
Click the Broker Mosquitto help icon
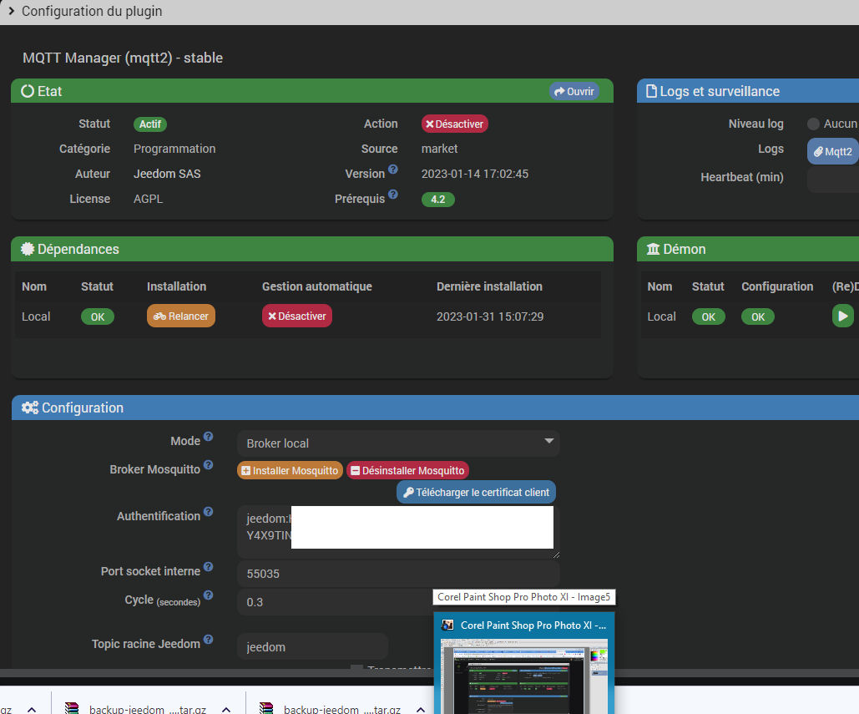(209, 465)
